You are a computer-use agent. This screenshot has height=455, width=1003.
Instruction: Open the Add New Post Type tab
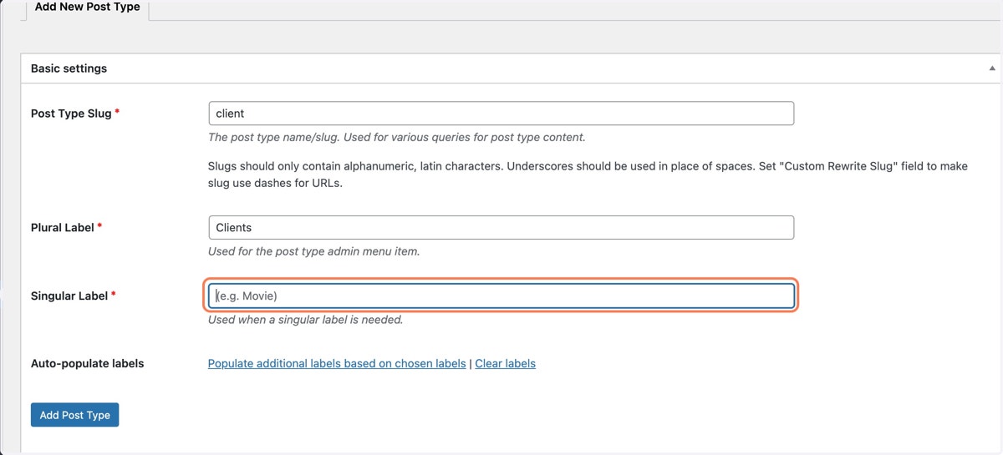click(x=87, y=8)
